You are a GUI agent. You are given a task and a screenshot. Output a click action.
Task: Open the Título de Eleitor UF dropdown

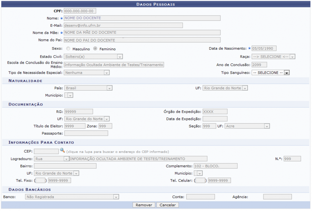click(247, 126)
